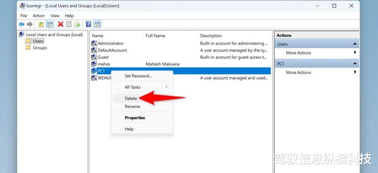Click the gray Forward arrow in toolbar

pyautogui.click(x=30, y=24)
